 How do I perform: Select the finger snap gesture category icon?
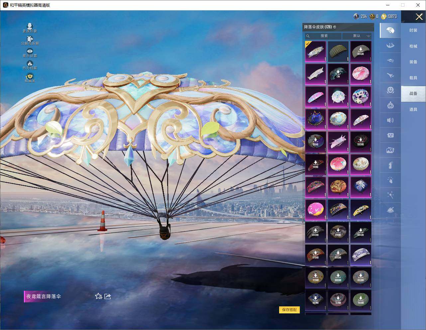coord(390,180)
